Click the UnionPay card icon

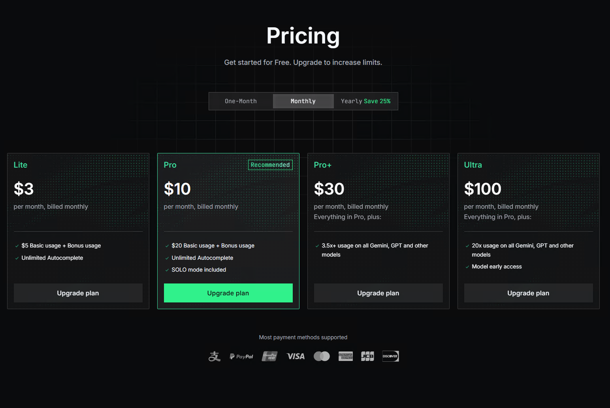pos(269,356)
